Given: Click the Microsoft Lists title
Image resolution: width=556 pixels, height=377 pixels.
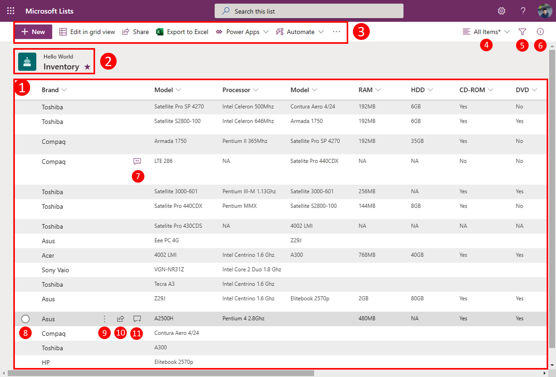Looking at the screenshot, I should coord(49,11).
